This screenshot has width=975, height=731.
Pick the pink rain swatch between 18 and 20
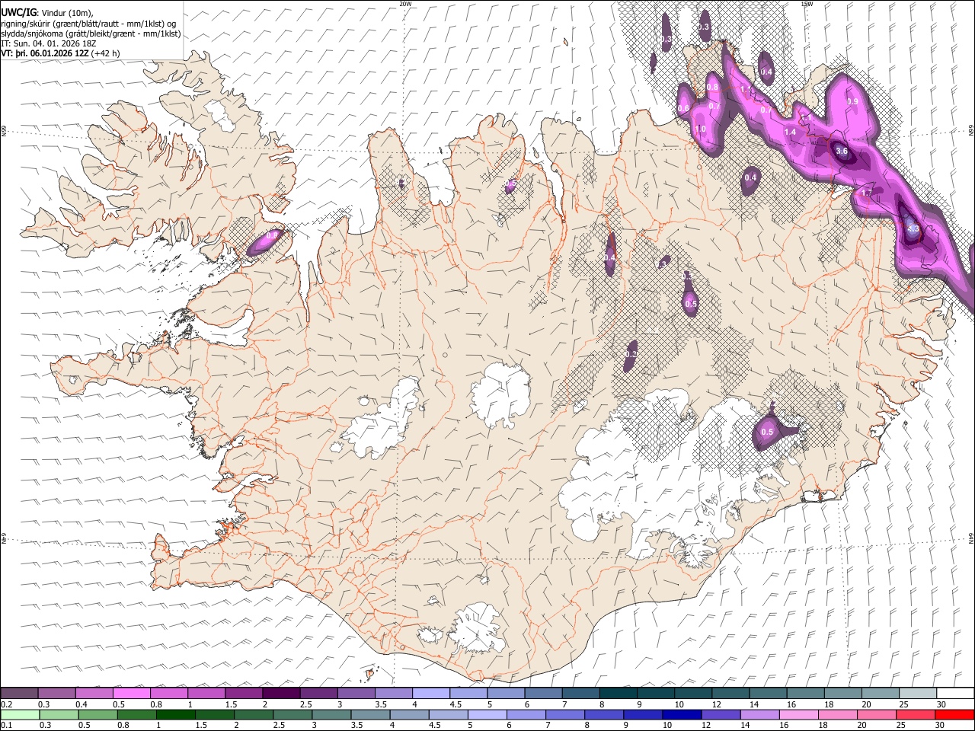[x=837, y=714]
